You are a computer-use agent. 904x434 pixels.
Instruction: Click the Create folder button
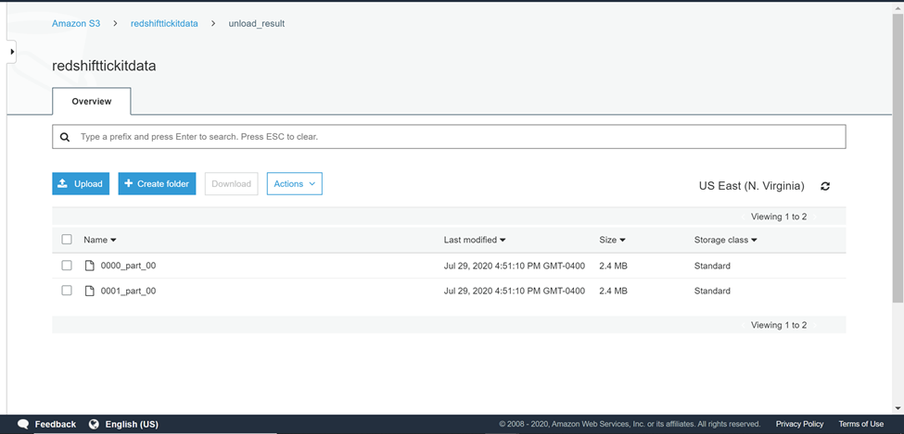click(157, 183)
